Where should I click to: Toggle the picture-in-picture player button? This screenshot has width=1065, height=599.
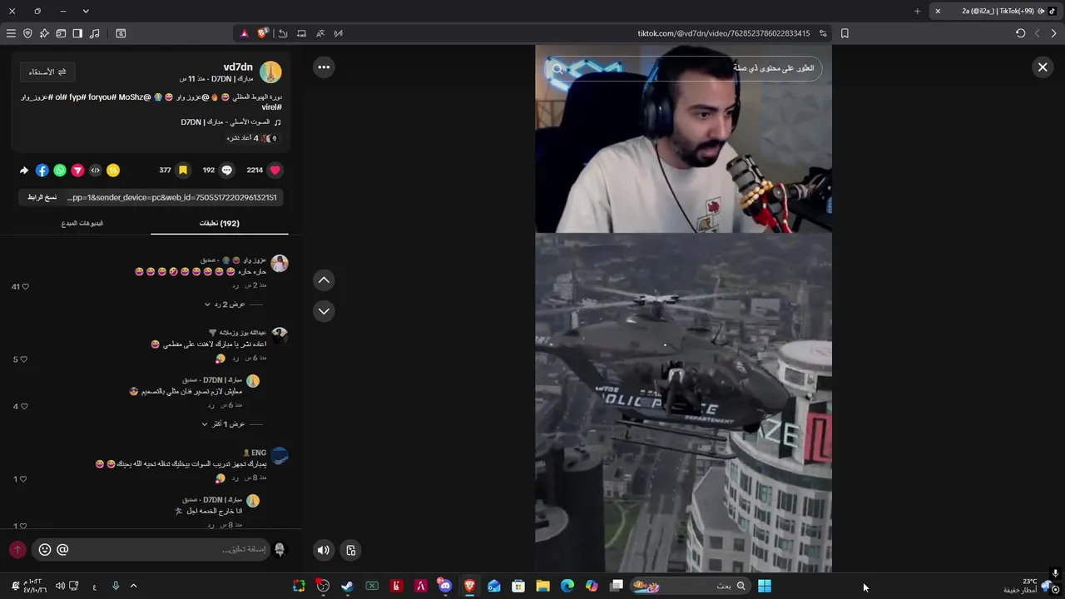point(351,550)
